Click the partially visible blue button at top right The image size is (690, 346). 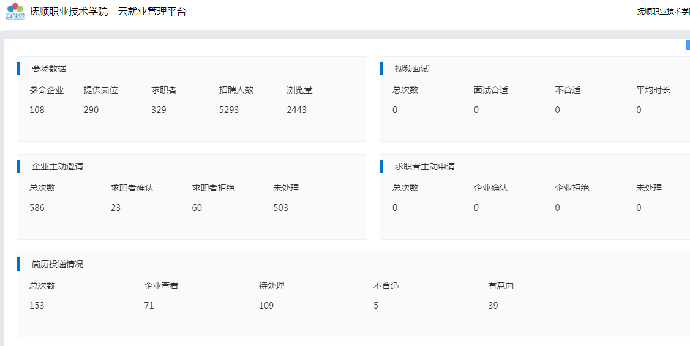(687, 45)
